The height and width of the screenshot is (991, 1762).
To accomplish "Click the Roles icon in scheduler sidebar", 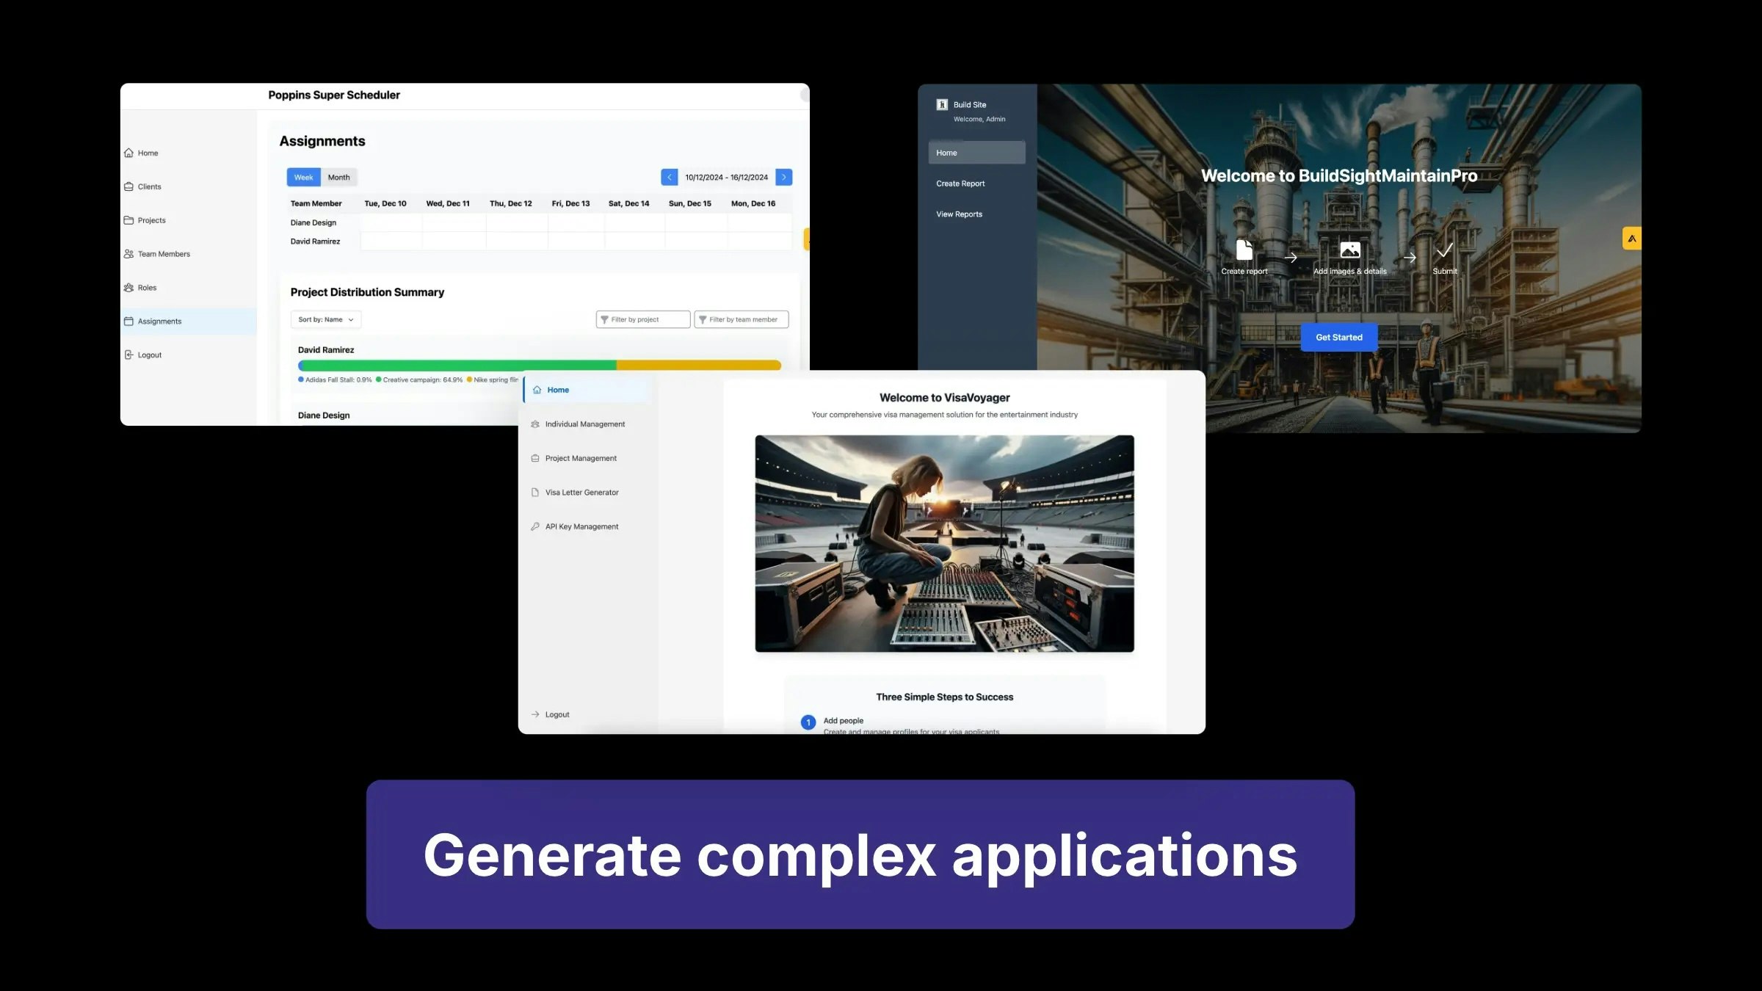I will pyautogui.click(x=129, y=288).
